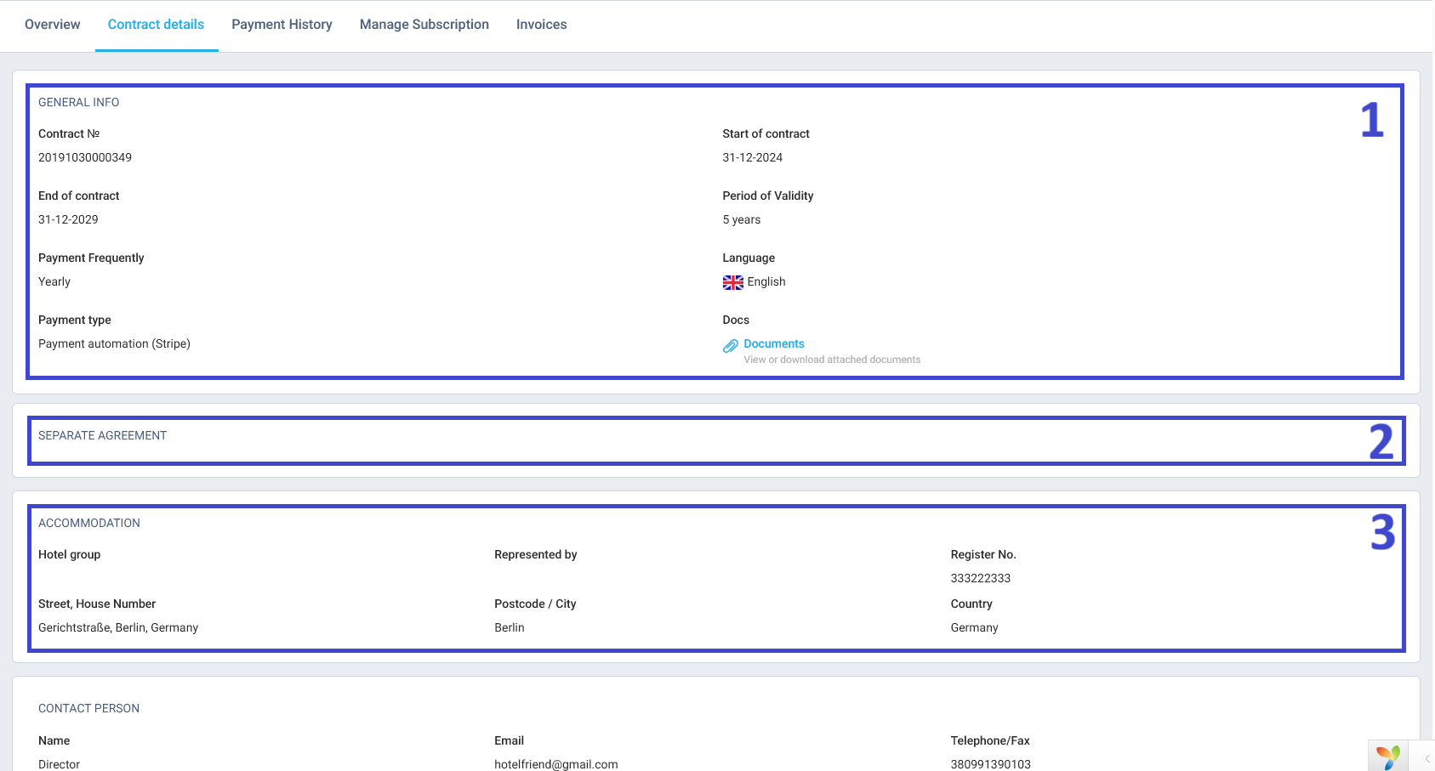
Task: Select the Contract details tab
Action: (x=156, y=25)
